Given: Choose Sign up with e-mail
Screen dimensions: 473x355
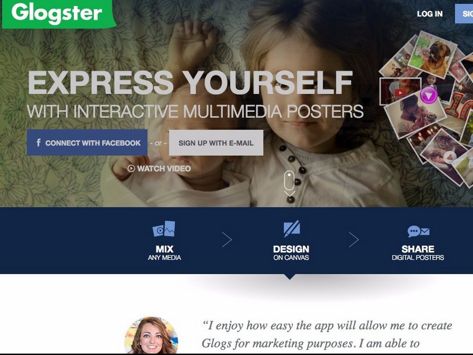Looking at the screenshot, I should click(216, 143).
